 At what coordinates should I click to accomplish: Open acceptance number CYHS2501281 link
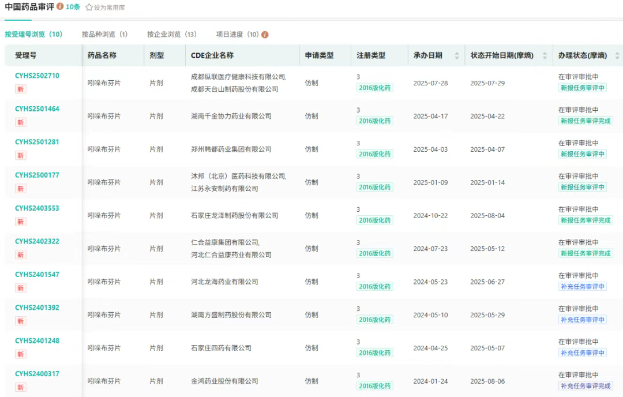(37, 142)
